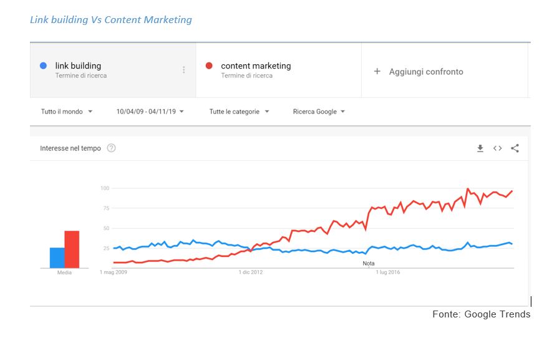
Task: Expand the Tutto il mondo region dropdown
Action: point(67,112)
